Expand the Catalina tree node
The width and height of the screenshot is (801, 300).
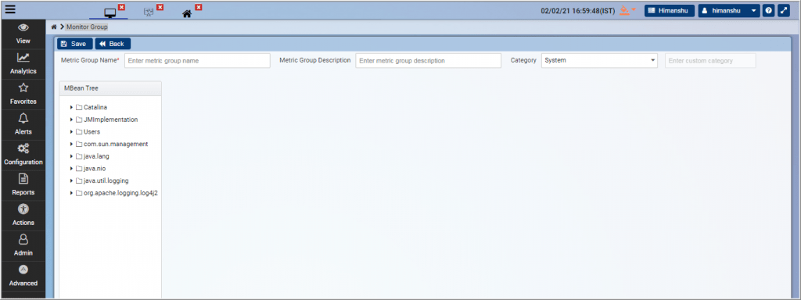click(71, 107)
